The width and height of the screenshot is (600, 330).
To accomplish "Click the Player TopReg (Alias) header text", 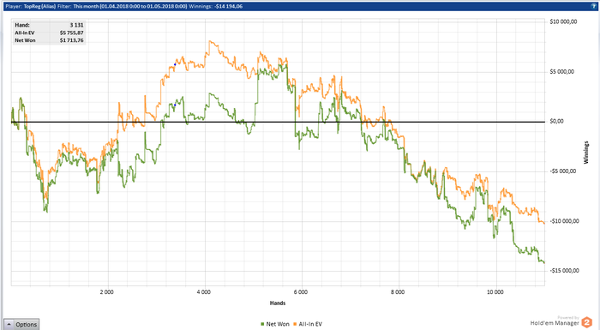I will (30, 6).
